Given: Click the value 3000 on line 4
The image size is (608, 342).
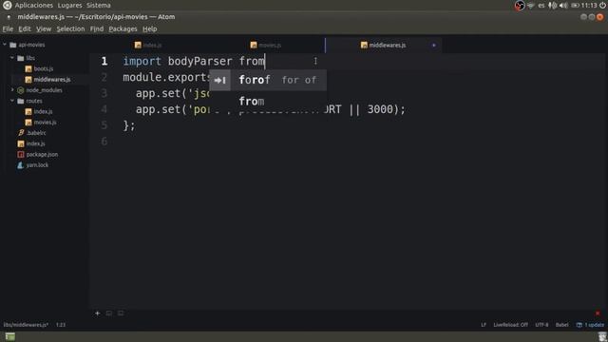Looking at the screenshot, I should point(380,109).
